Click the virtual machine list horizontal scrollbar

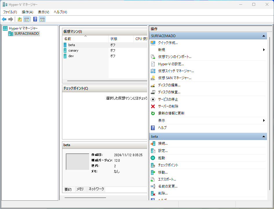pyautogui.click(x=107, y=81)
